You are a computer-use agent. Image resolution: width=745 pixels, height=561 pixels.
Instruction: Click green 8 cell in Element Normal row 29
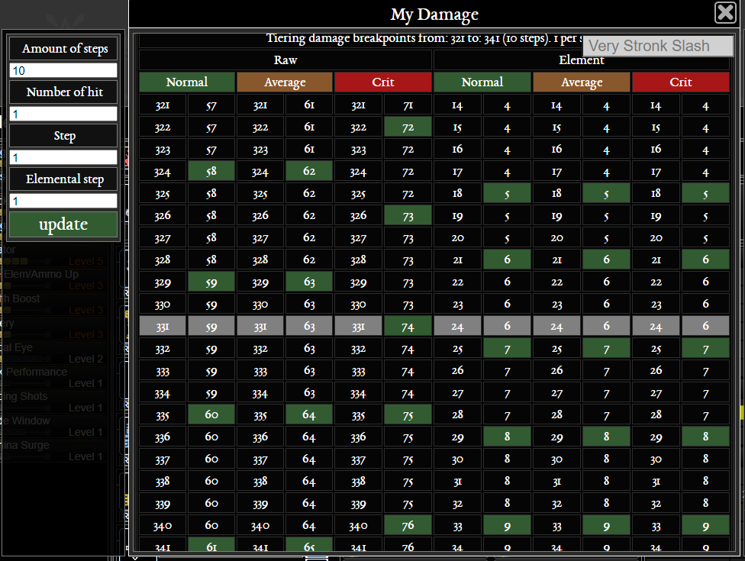[507, 437]
